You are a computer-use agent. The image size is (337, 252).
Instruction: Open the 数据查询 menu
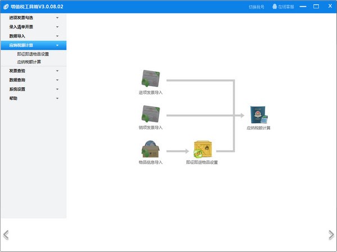34,80
